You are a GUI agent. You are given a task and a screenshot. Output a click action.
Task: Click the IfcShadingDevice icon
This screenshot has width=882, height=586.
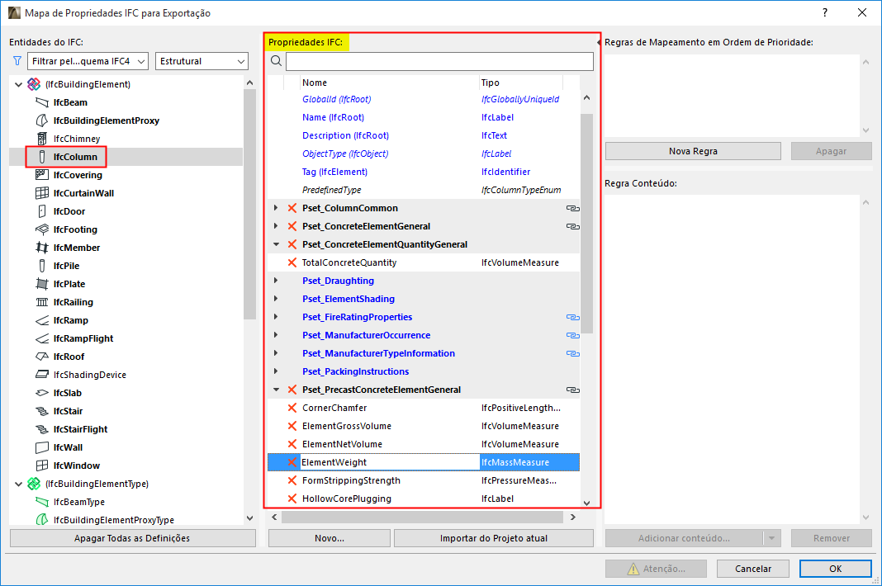coord(41,375)
